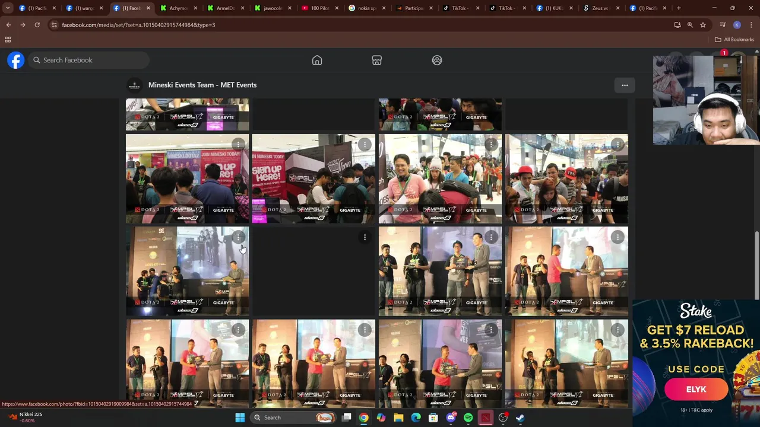Switch to the 100 Pilot YouTube tab
The height and width of the screenshot is (427, 760).
click(319, 8)
